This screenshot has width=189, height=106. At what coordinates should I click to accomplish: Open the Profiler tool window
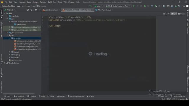[61, 96]
